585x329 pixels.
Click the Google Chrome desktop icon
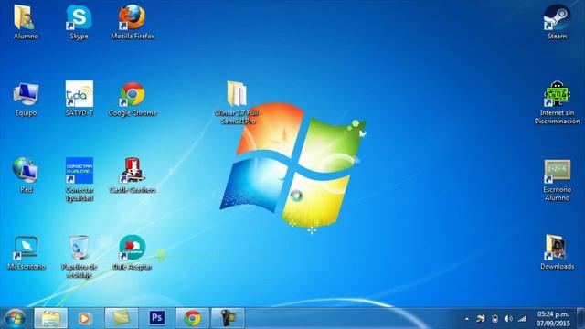132,94
